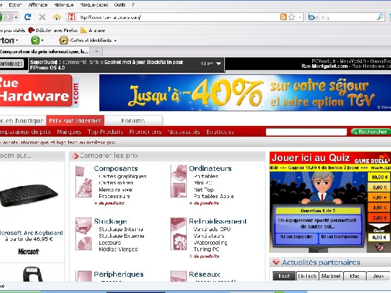391x293 pixels.
Task: Open the Edition menu
Action: [15, 5]
